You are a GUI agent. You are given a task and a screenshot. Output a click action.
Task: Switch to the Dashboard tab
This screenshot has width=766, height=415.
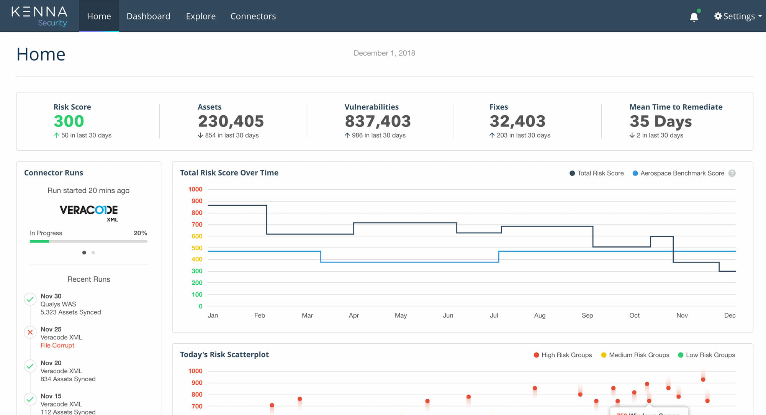[x=149, y=16]
